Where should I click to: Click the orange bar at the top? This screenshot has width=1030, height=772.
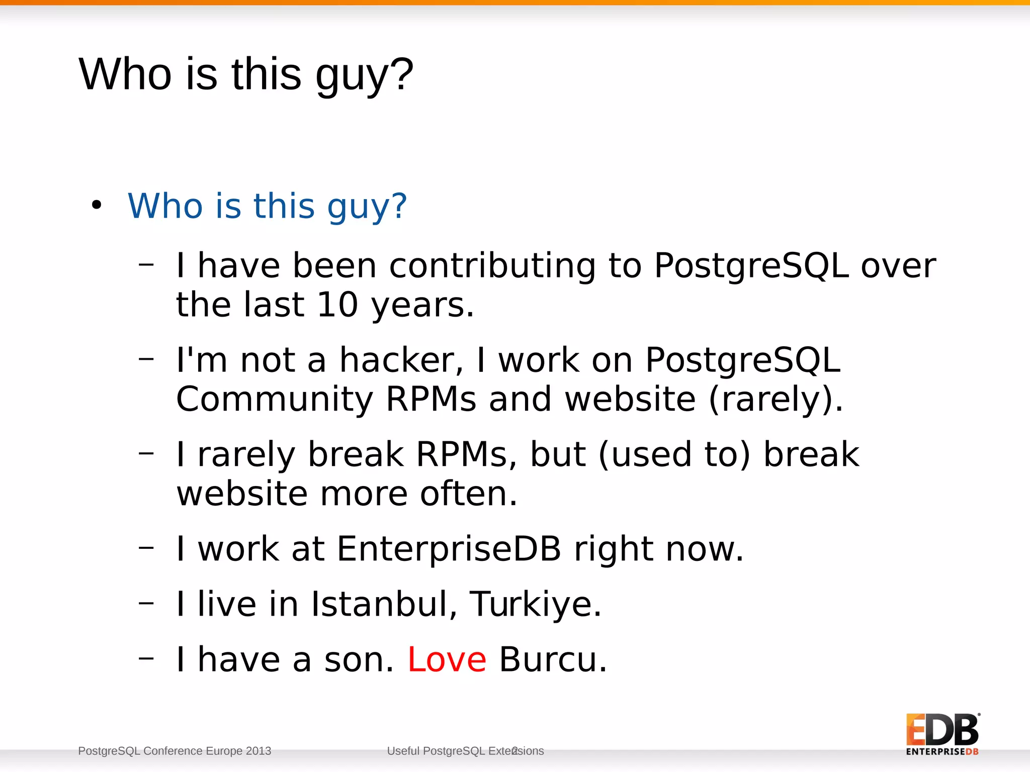(x=515, y=3)
